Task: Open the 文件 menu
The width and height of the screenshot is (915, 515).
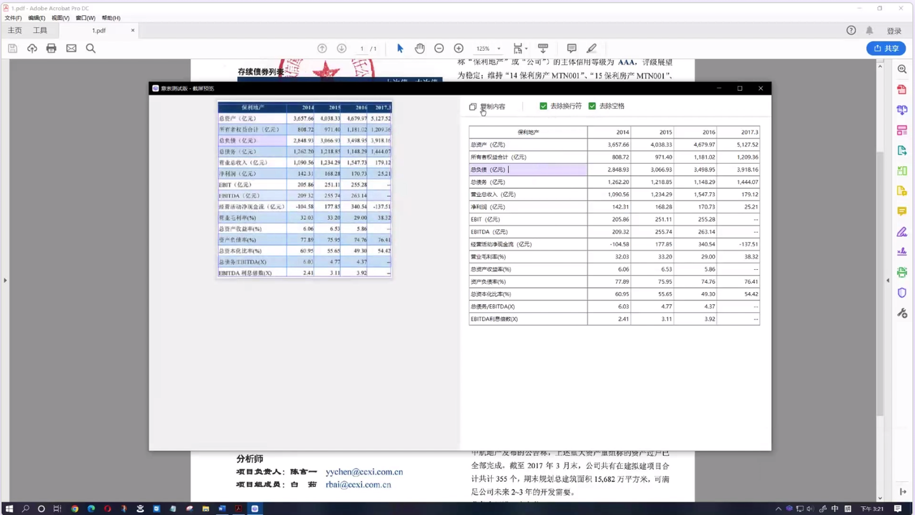Action: [x=13, y=18]
